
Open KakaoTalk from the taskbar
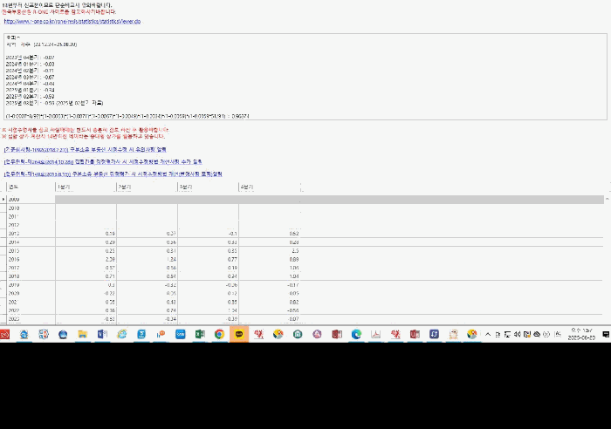[239, 335]
